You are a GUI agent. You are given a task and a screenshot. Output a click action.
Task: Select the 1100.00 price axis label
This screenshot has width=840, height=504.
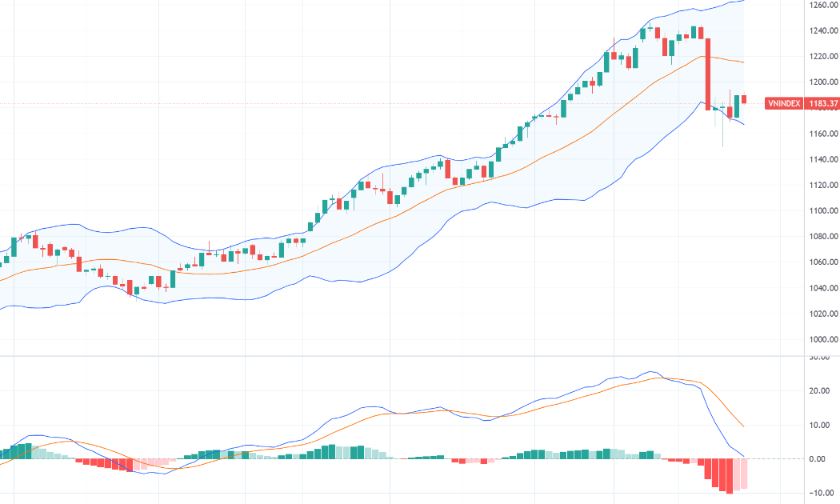pos(823,210)
